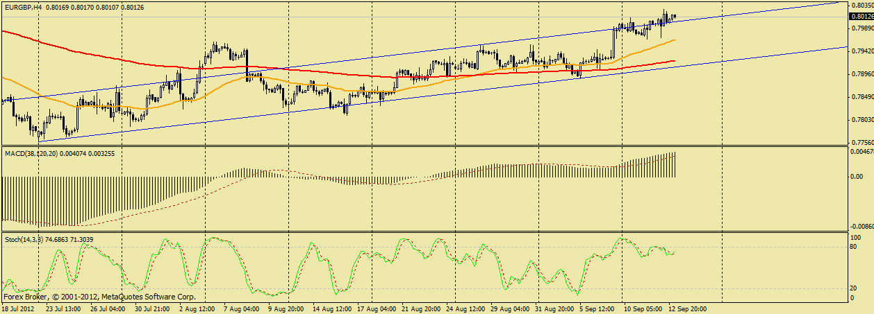Select the Stoch(14,3,3) indicator label
Screen dimensions: 874x314
24,239
